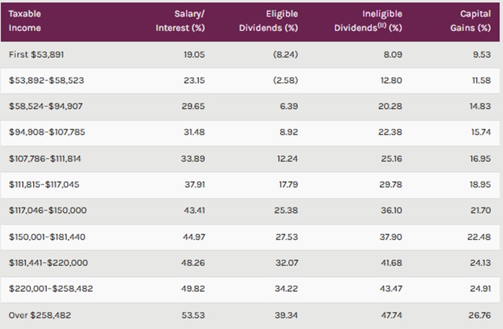Click the Over $258,482 row label

39,315
